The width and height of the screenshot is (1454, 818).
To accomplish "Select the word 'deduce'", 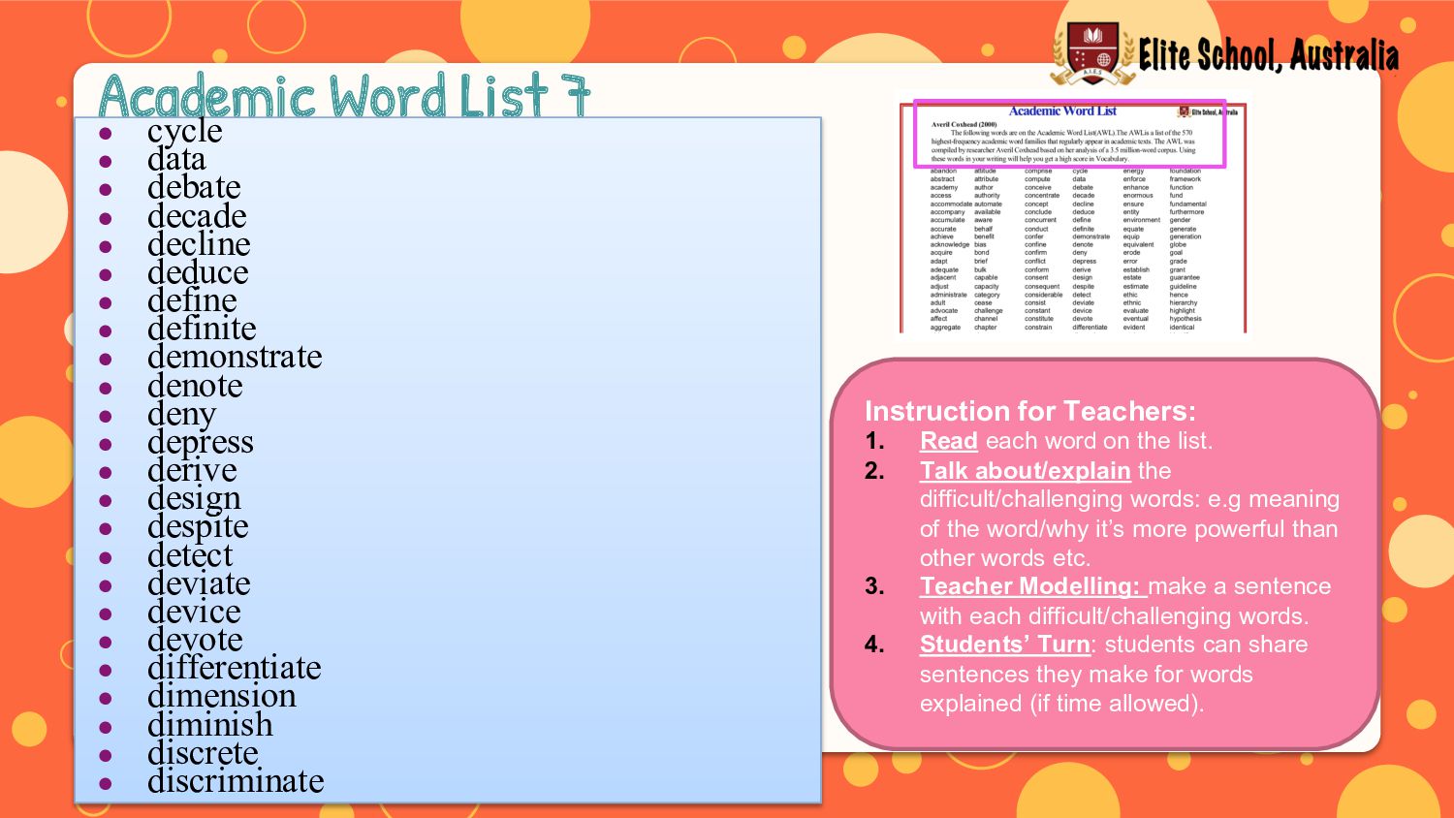I will [198, 272].
